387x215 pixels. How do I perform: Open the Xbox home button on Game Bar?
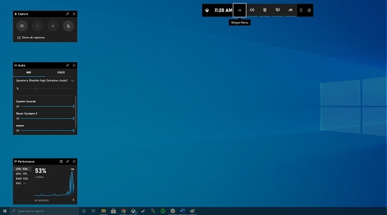click(207, 10)
